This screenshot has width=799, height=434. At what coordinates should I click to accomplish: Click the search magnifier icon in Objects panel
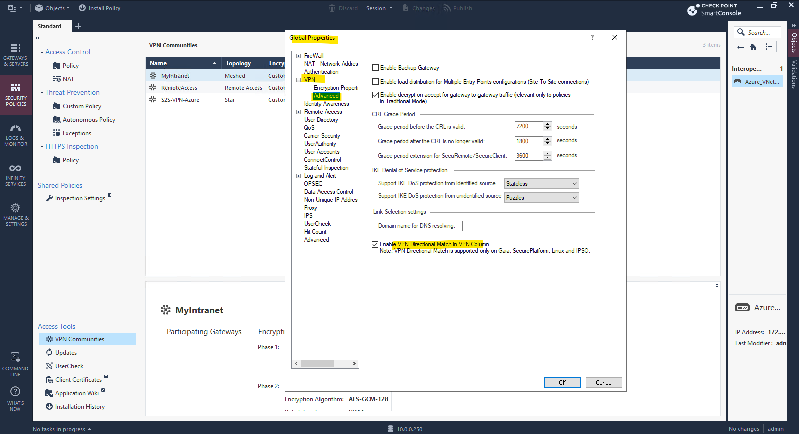click(741, 32)
